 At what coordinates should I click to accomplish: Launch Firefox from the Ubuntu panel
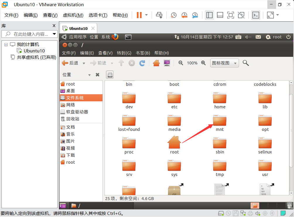click(x=115, y=37)
